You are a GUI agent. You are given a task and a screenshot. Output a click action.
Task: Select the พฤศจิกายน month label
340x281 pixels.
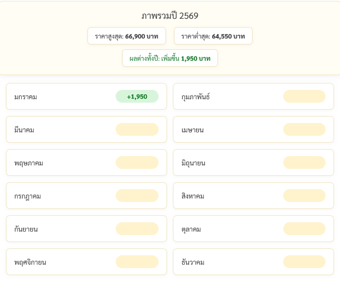coord(30,262)
